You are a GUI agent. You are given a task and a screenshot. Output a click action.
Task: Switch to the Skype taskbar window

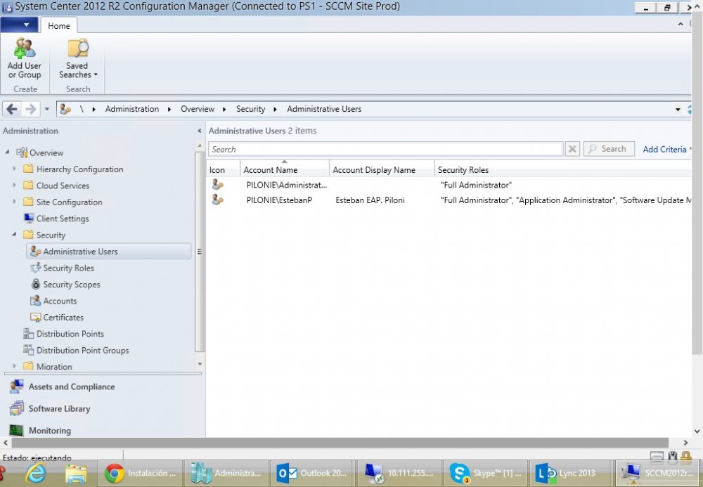pos(485,473)
